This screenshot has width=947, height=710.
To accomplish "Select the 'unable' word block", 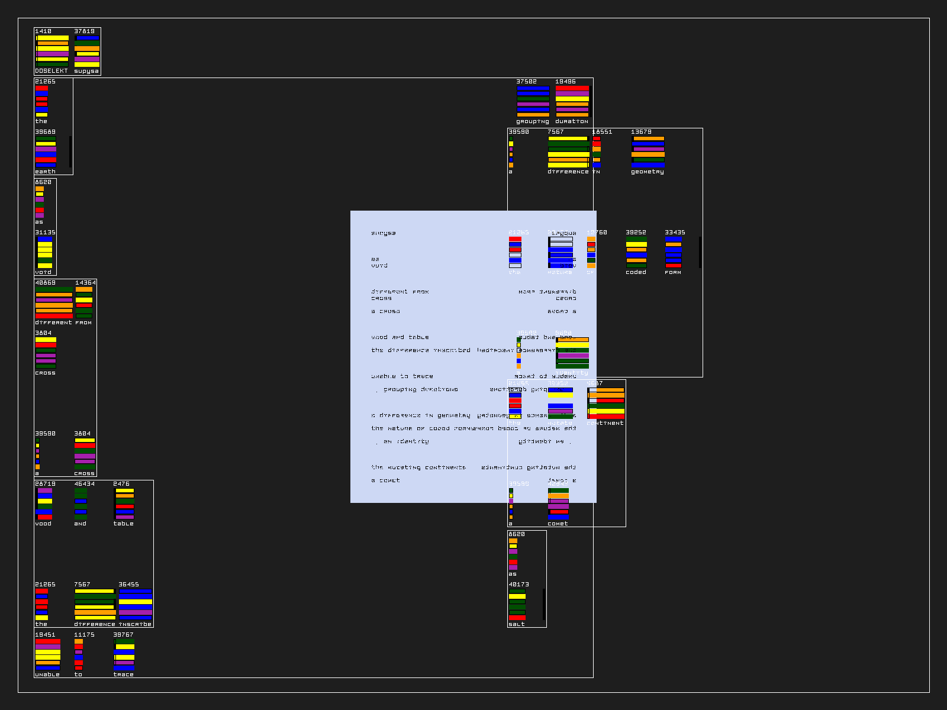I will [47, 654].
